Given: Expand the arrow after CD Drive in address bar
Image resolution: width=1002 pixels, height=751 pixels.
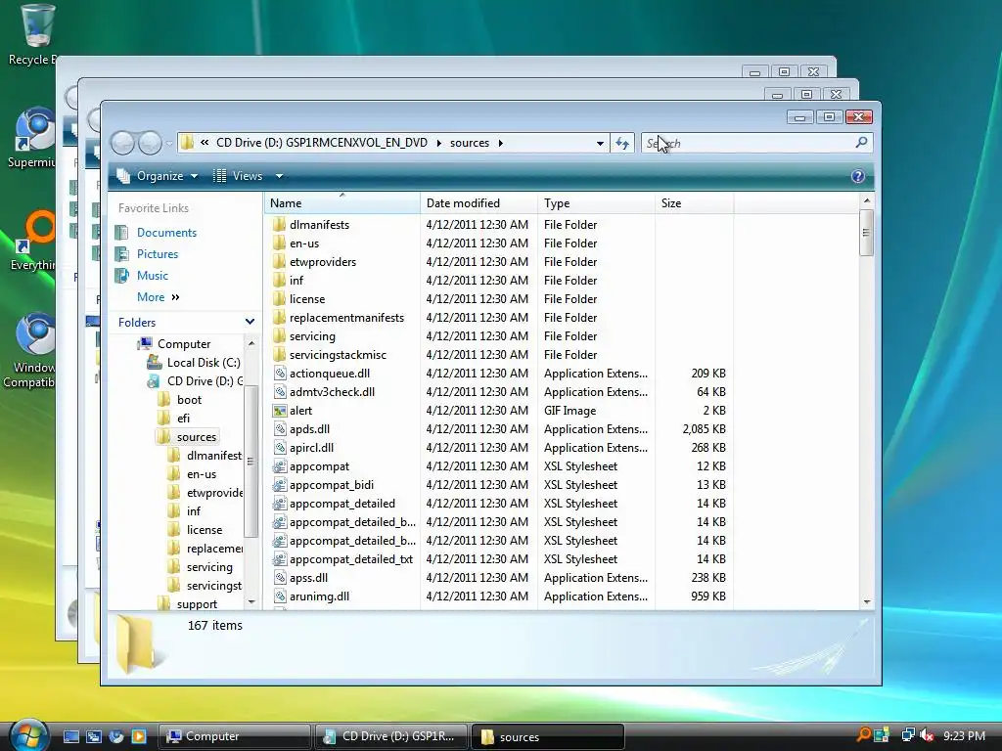Looking at the screenshot, I should pyautogui.click(x=439, y=143).
